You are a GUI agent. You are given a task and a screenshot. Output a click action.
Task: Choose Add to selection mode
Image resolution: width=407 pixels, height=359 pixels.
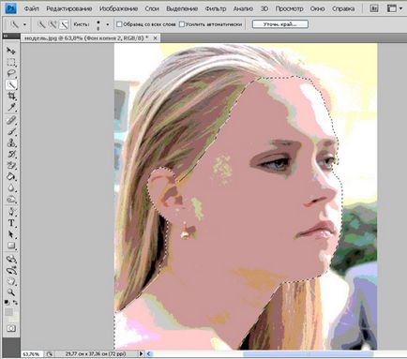(53, 24)
